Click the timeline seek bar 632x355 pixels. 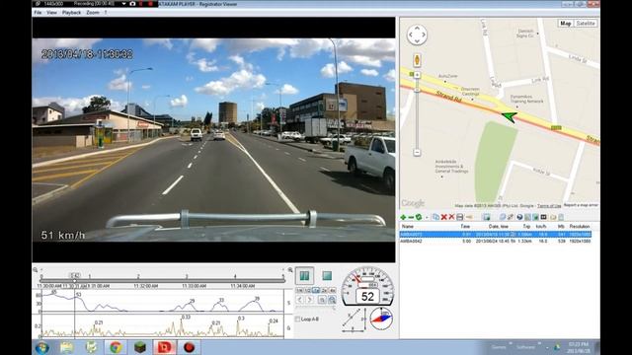163,280
